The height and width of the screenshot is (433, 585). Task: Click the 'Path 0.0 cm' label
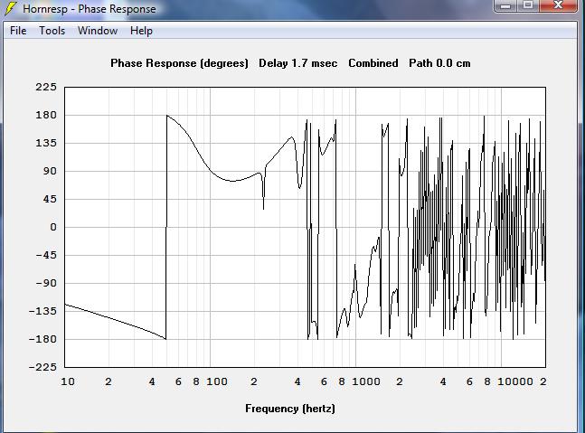[x=439, y=63]
